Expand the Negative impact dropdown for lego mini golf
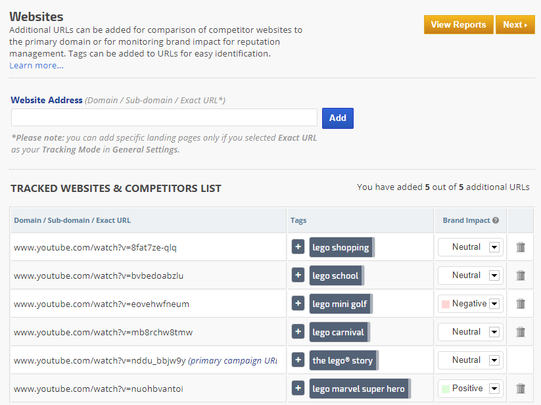This screenshot has height=405, width=541. 494,304
